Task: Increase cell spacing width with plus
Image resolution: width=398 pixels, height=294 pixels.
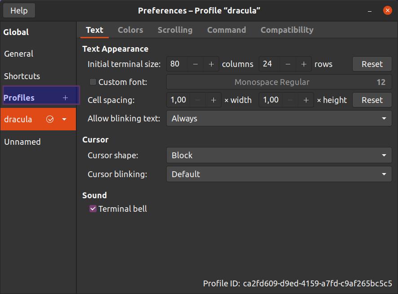Action: [x=213, y=100]
